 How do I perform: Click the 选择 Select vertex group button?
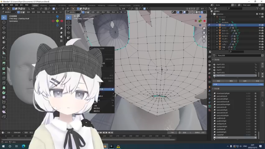tap(245, 81)
